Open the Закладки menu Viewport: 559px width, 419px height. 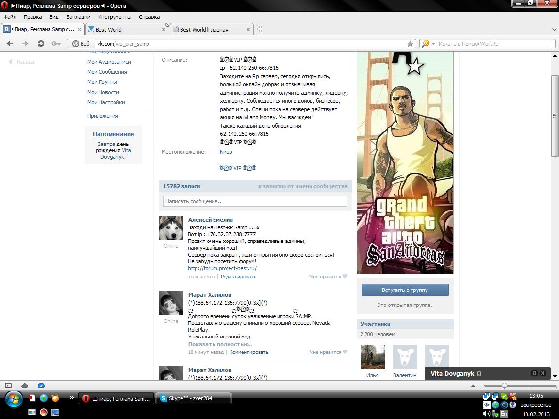(79, 17)
